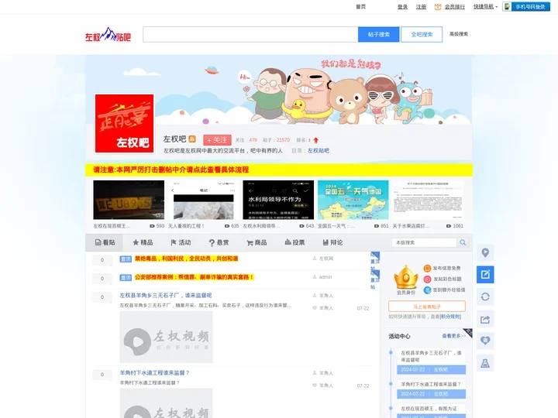Click the lab flask sidebar icon
558x418 pixels.
pyautogui.click(x=485, y=363)
